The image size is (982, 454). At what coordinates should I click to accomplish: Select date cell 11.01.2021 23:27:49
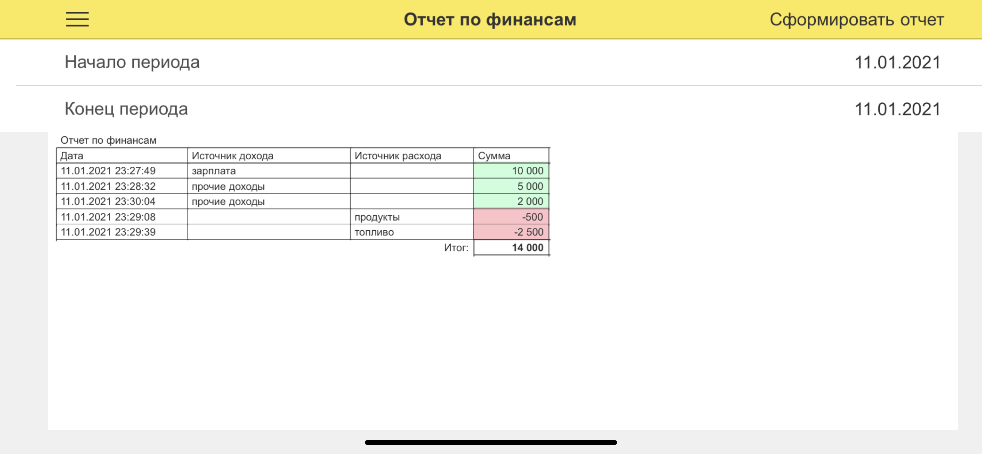pyautogui.click(x=122, y=171)
